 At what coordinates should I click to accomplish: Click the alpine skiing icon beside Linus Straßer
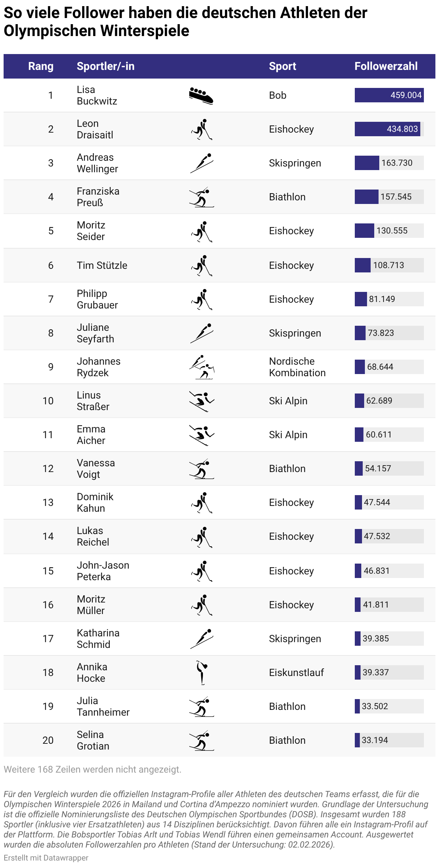[x=202, y=401]
